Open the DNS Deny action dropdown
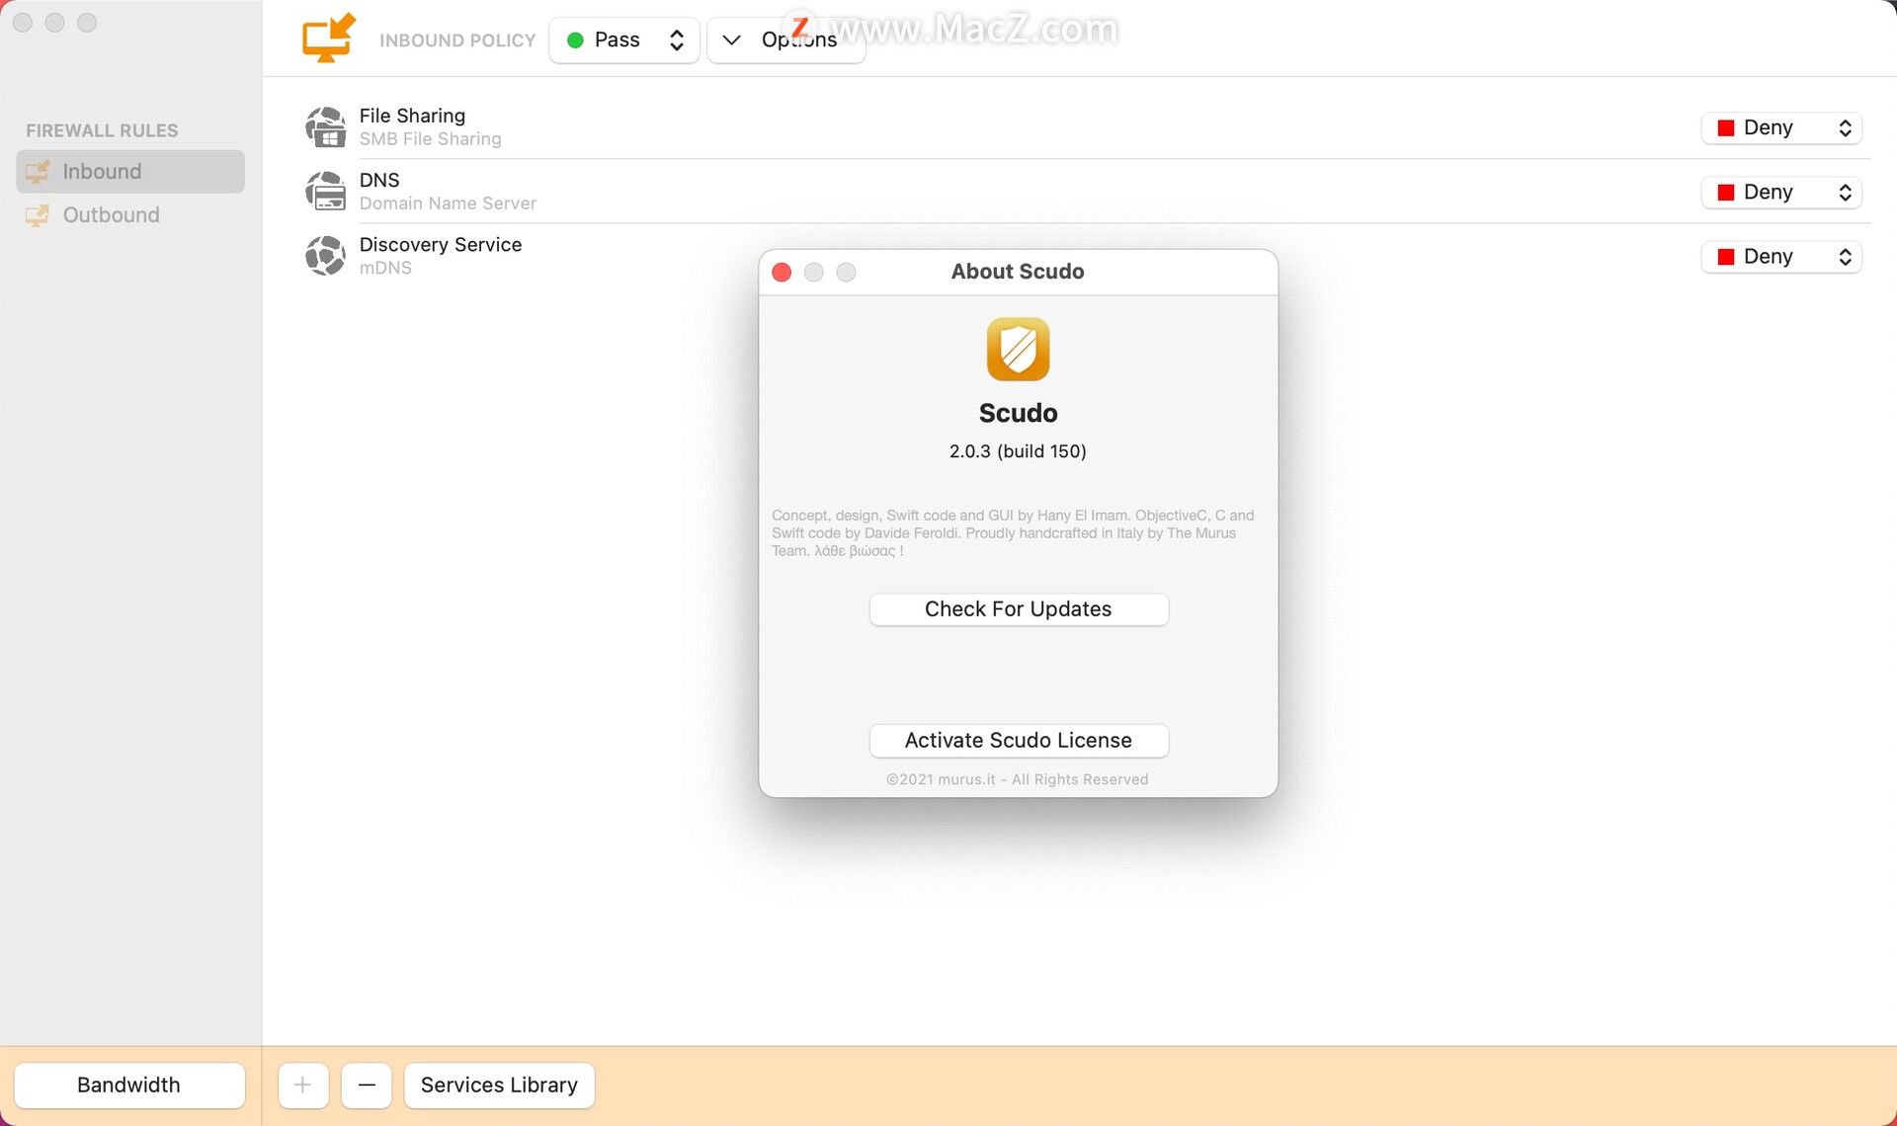 pyautogui.click(x=1780, y=193)
